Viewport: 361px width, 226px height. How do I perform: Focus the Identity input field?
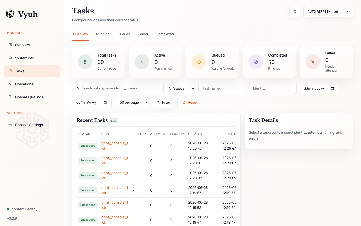click(273, 88)
